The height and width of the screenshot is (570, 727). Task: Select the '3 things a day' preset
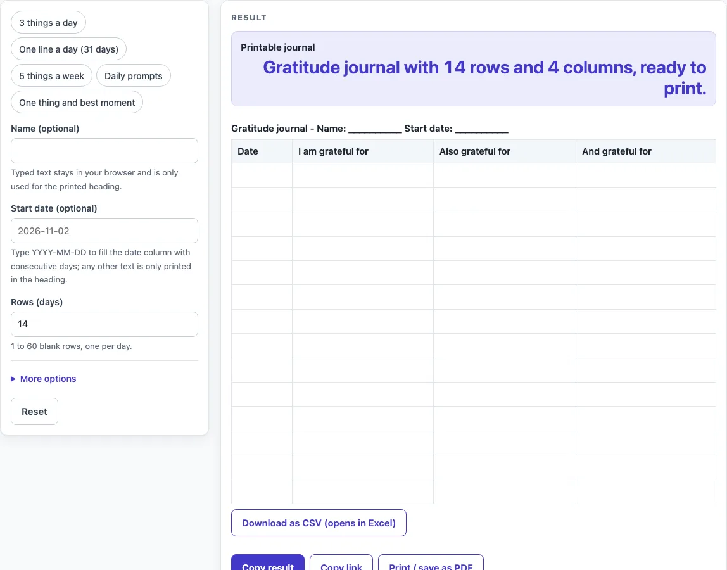tap(48, 23)
